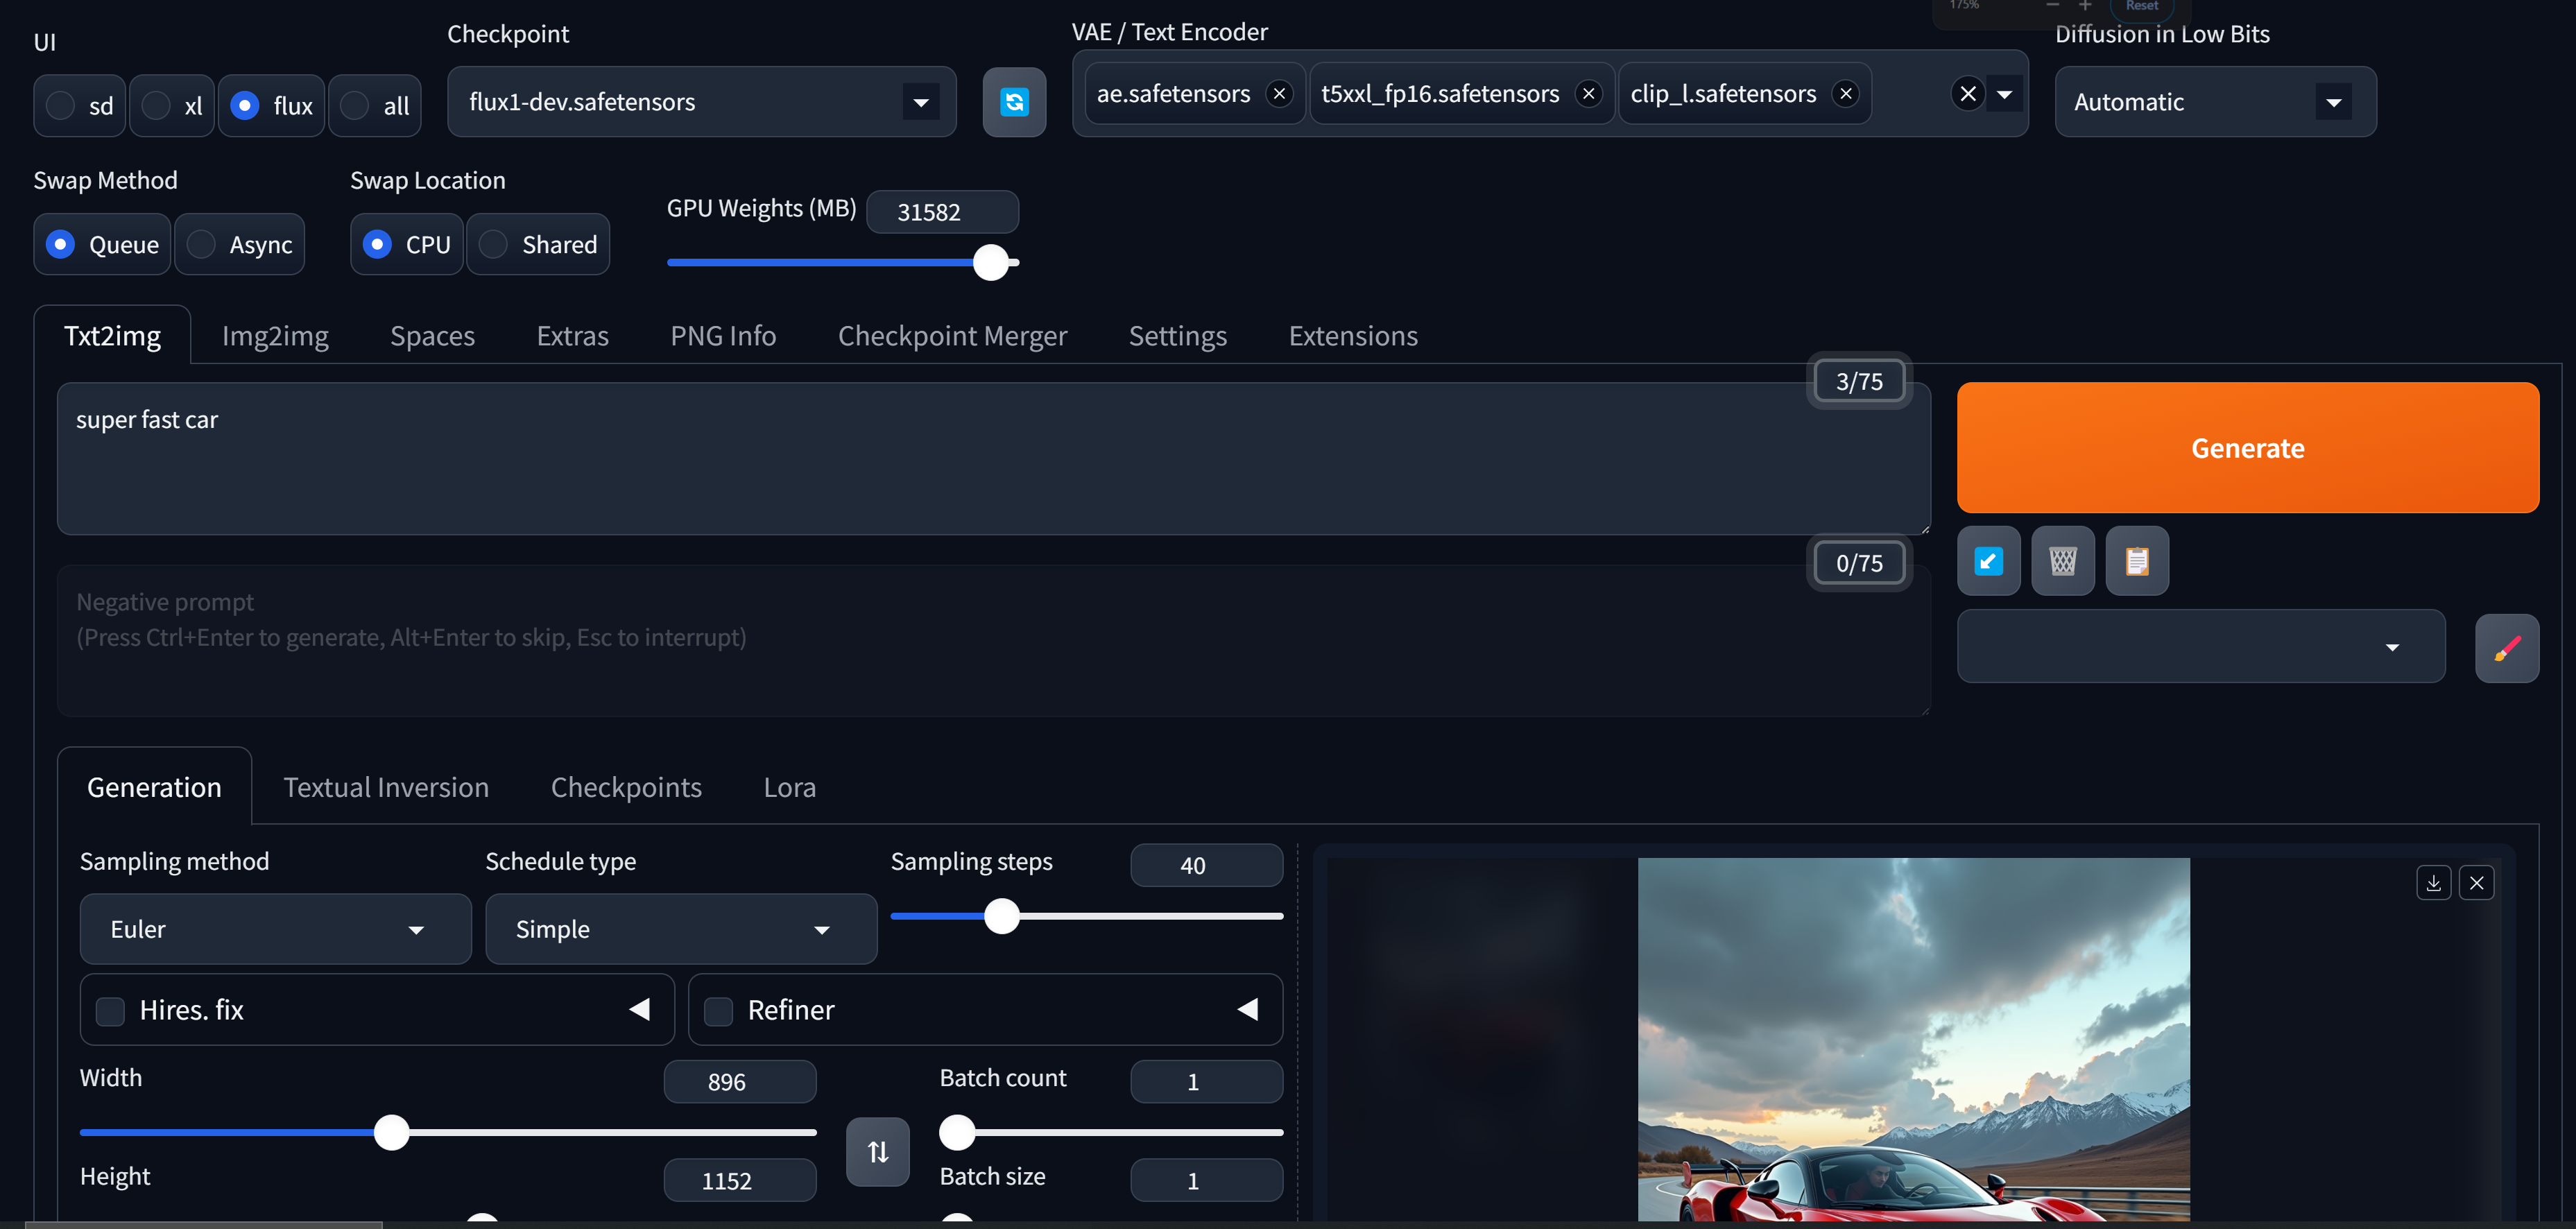Switch to the Img2img tab
Screen dimensions: 2576x1229
[275, 336]
